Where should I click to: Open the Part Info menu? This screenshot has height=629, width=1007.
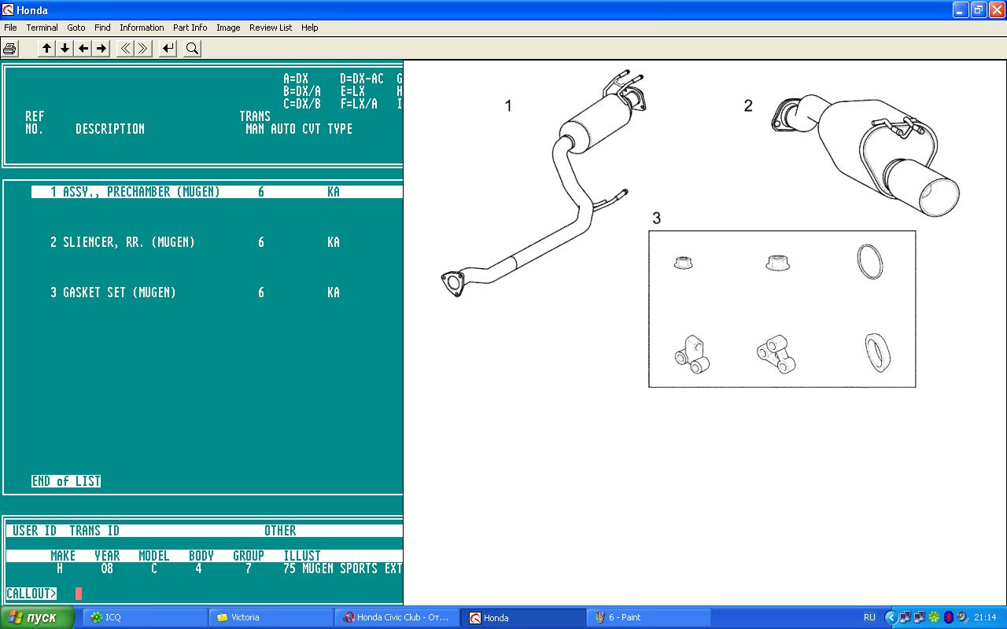click(190, 28)
